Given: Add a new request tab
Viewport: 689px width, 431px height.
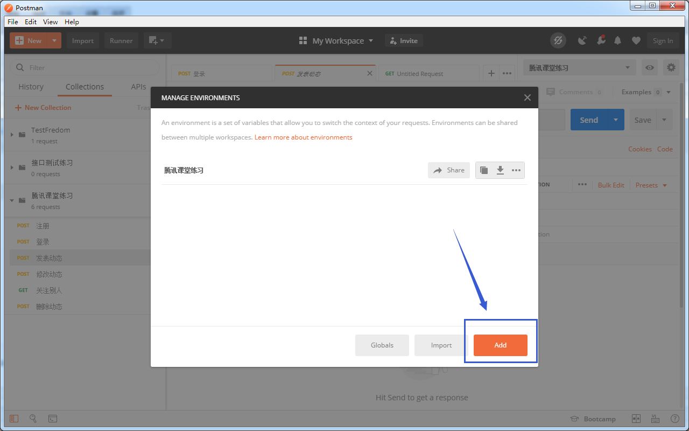Looking at the screenshot, I should pyautogui.click(x=491, y=73).
